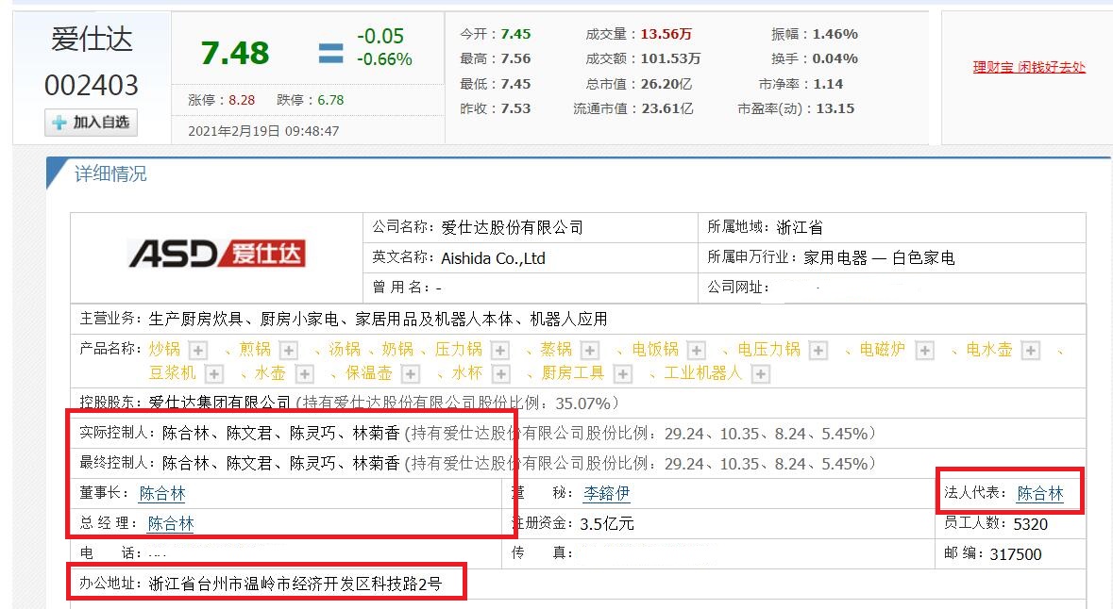Click the industry 家用电器 — 白色家电
Screen dimensions: 1113x609
click(x=879, y=258)
